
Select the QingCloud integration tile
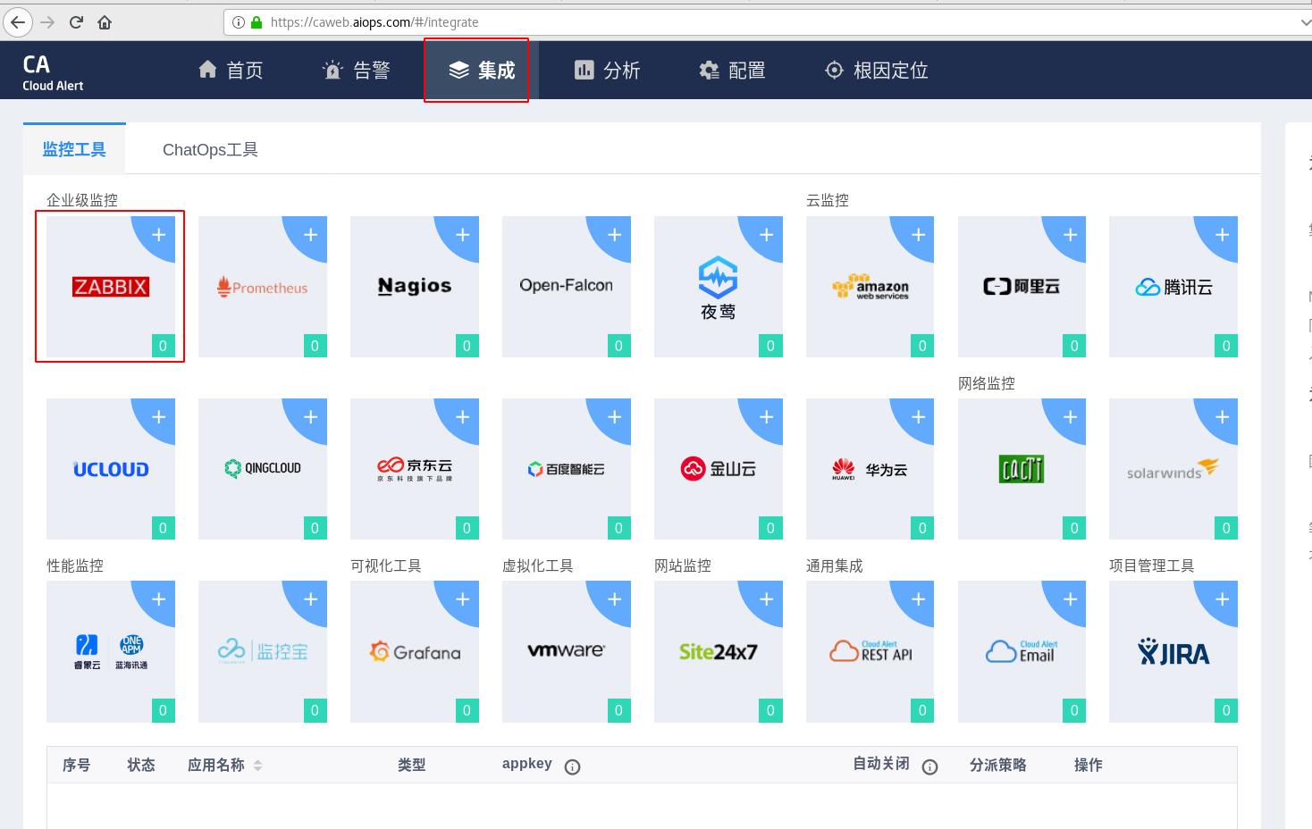click(x=263, y=469)
